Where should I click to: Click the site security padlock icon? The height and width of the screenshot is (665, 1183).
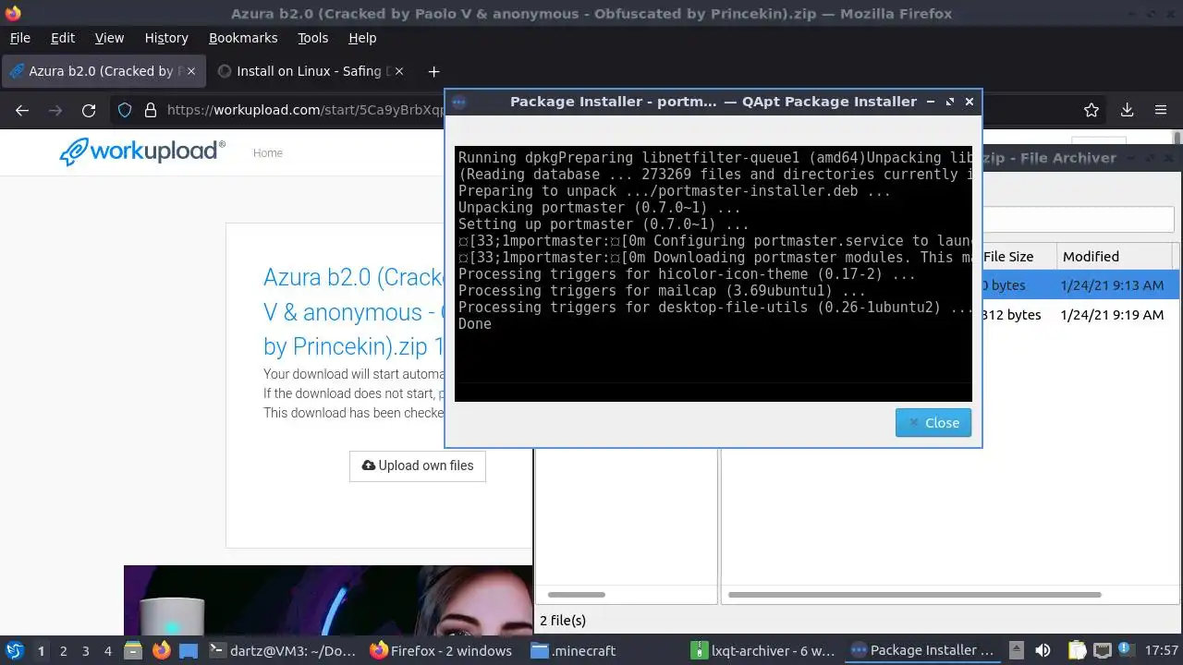coord(151,110)
